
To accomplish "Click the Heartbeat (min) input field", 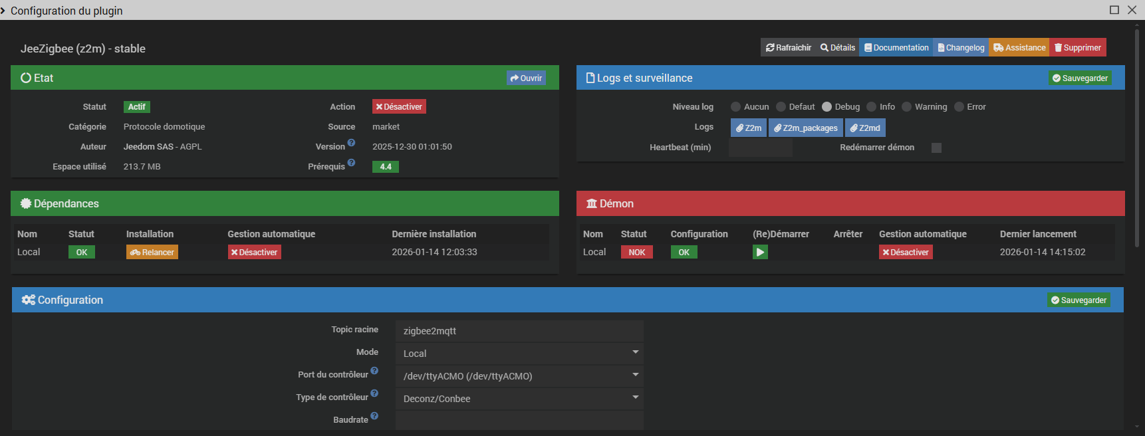I will coord(760,148).
